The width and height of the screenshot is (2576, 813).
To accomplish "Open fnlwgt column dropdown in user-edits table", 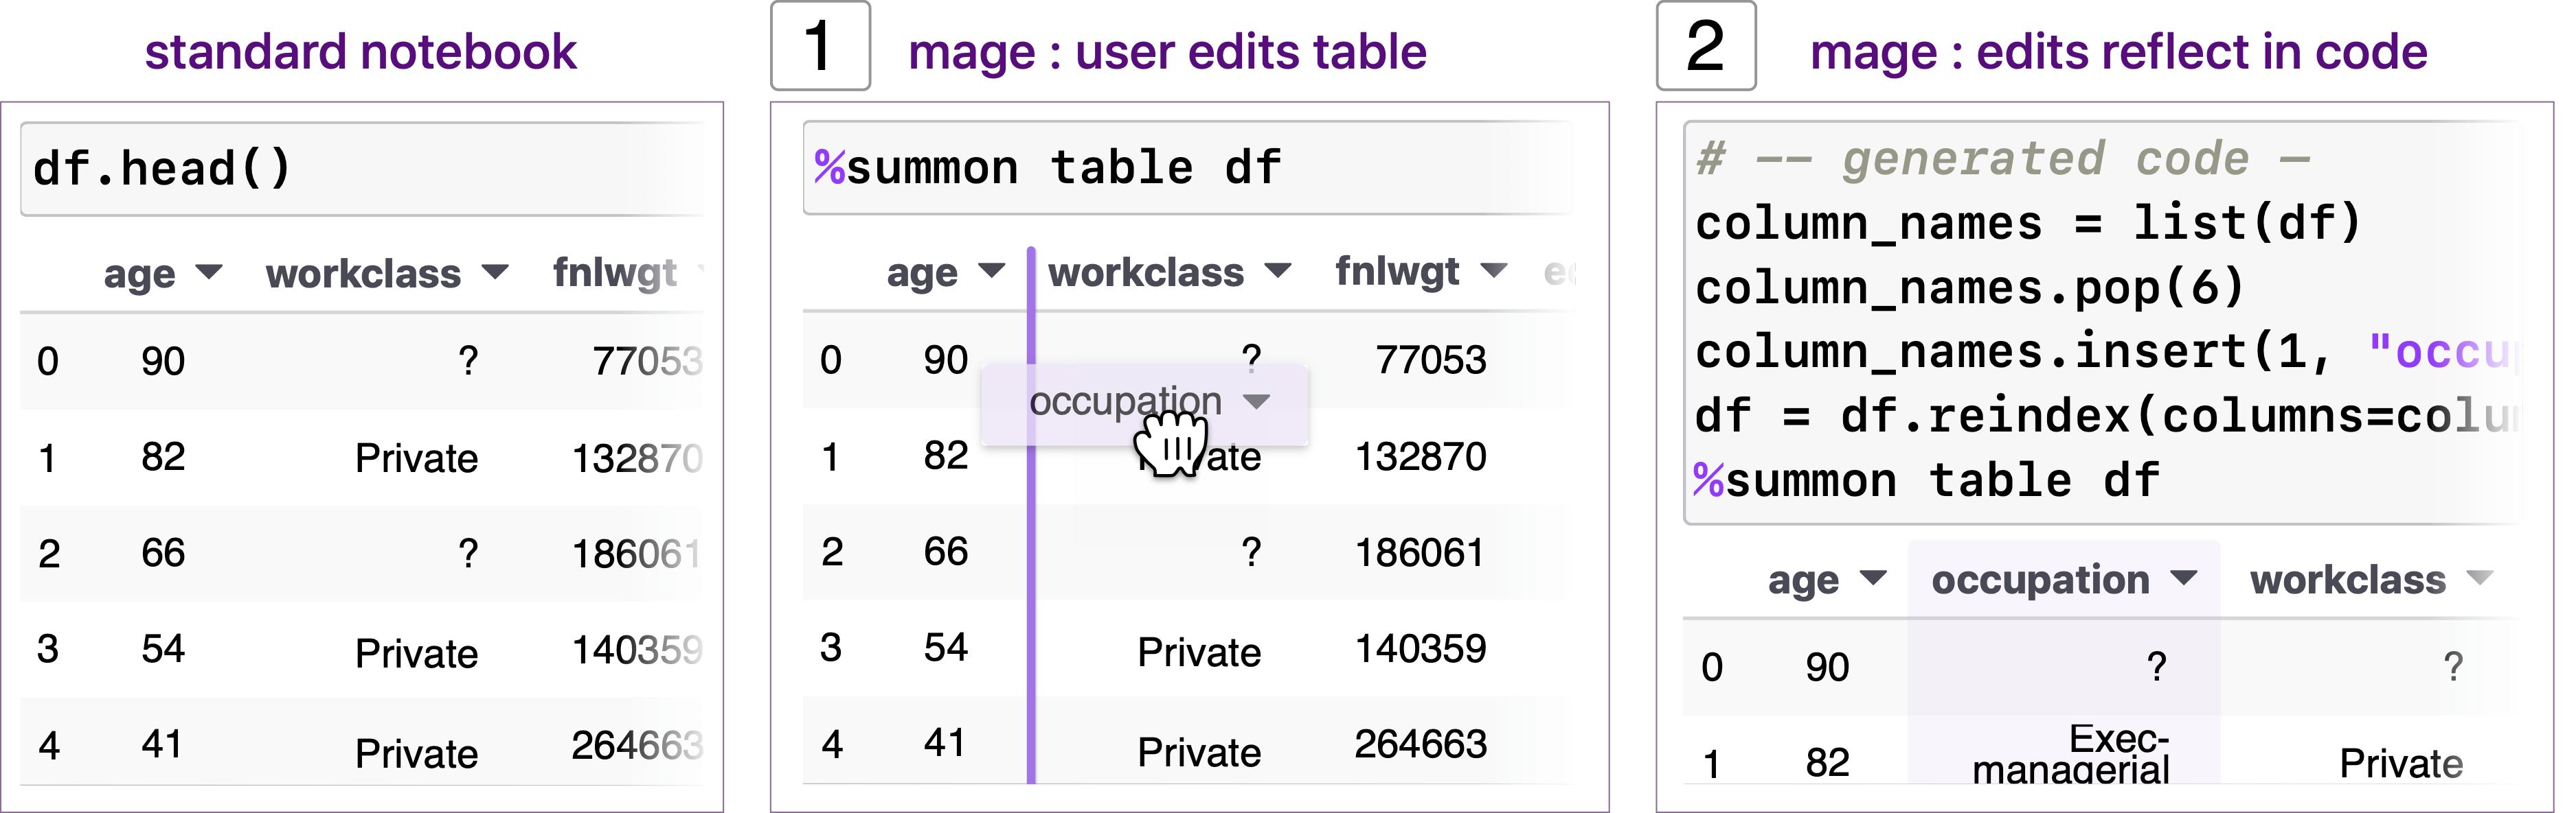I will point(1493,271).
